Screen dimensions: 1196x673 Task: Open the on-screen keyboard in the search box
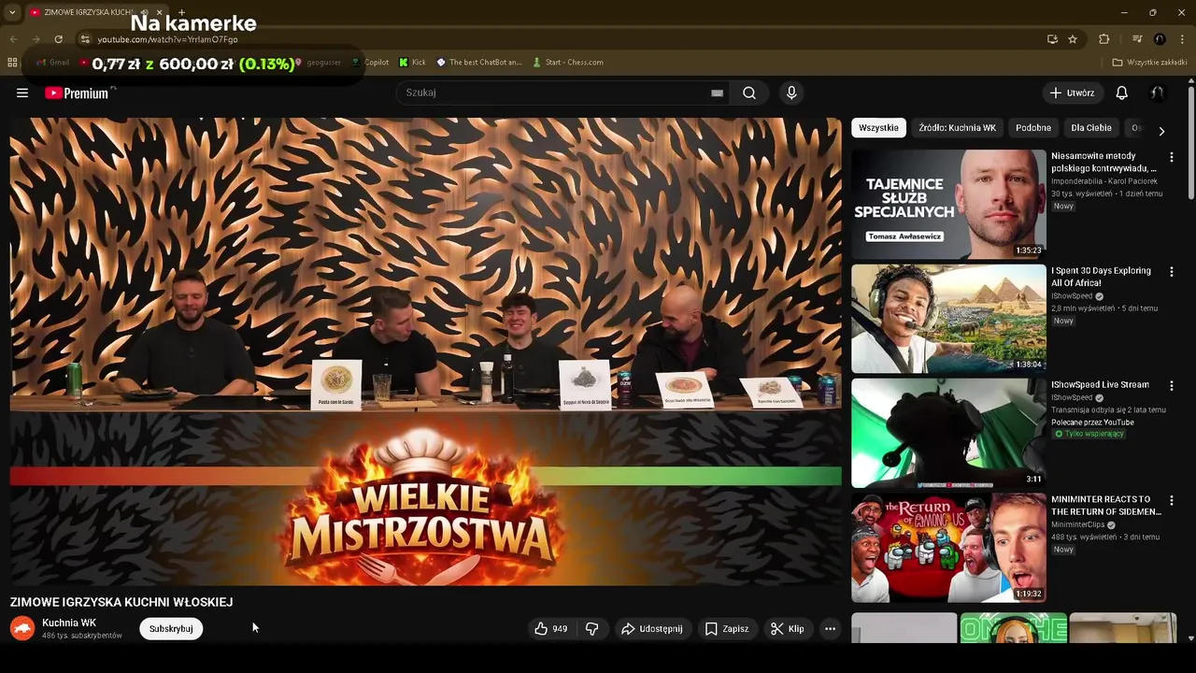point(717,93)
